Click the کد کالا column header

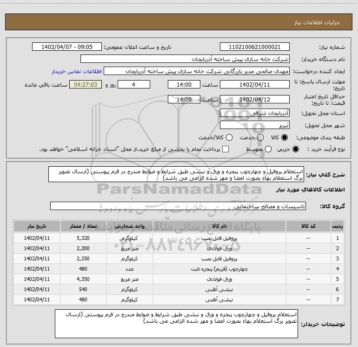tap(308, 226)
